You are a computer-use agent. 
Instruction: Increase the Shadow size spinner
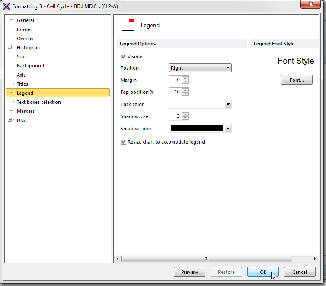[185, 114]
